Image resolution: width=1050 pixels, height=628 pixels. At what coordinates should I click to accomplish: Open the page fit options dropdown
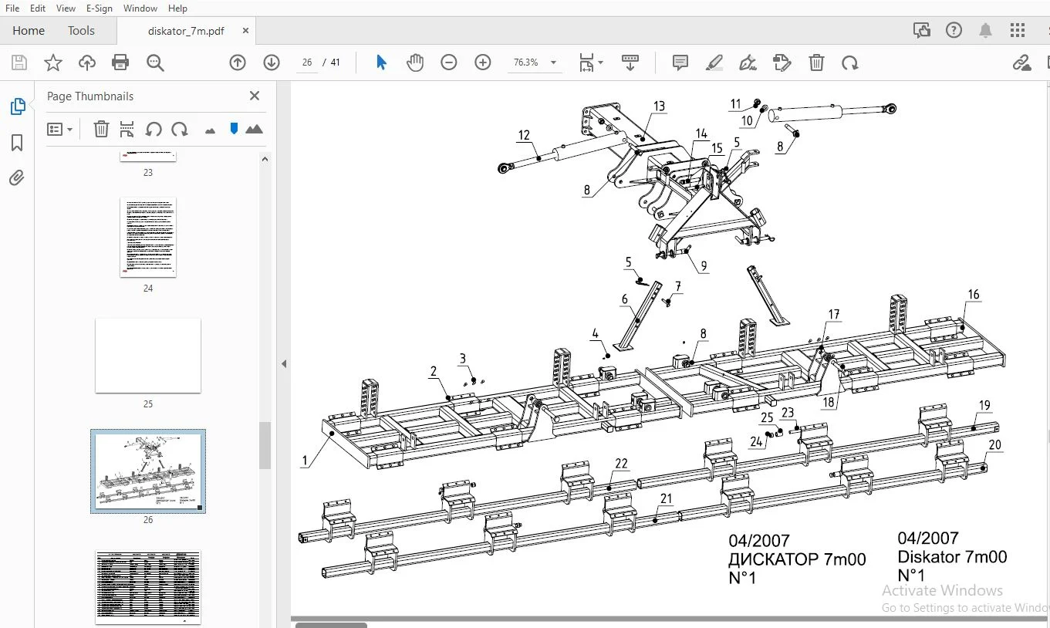click(x=592, y=62)
